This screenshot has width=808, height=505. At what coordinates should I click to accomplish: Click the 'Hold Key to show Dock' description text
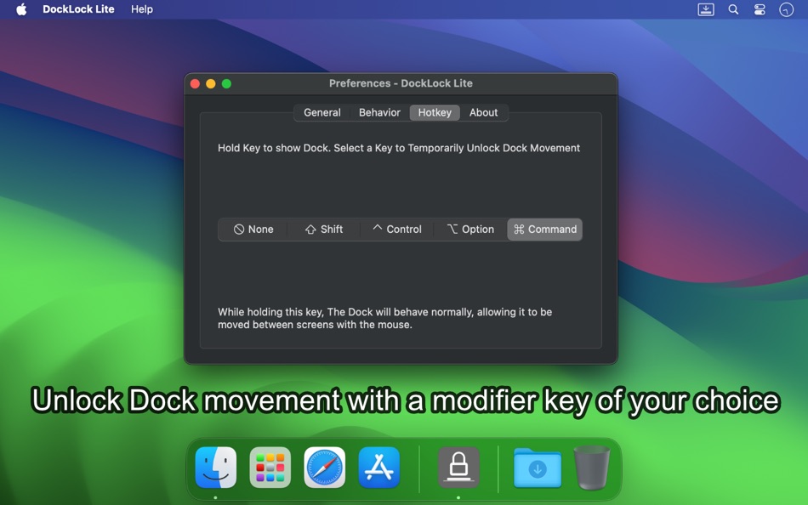tap(399, 148)
